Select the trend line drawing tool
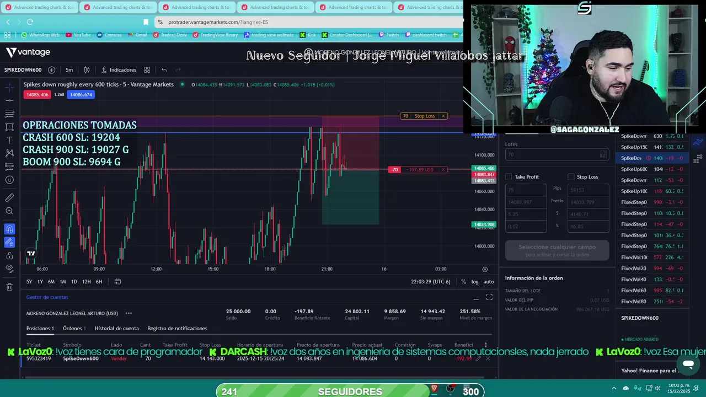Screen dimensions: 706x397 [9, 100]
